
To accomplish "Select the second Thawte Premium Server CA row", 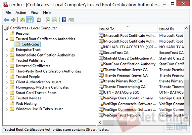I will coord(141,76).
